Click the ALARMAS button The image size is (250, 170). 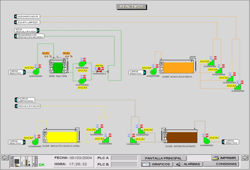pos(189,164)
